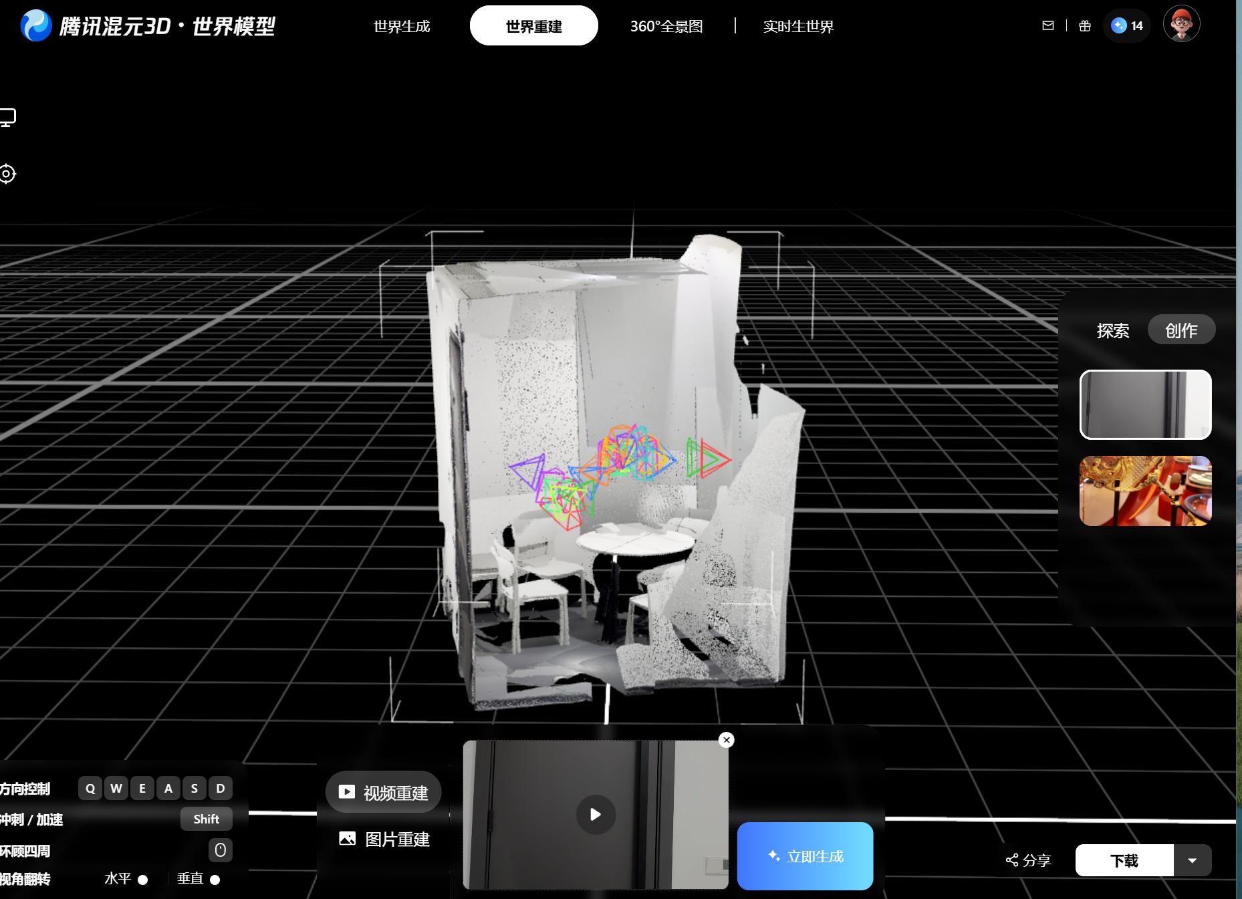Click the target recenter icon on left
This screenshot has width=1242, height=899.
pos(7,174)
